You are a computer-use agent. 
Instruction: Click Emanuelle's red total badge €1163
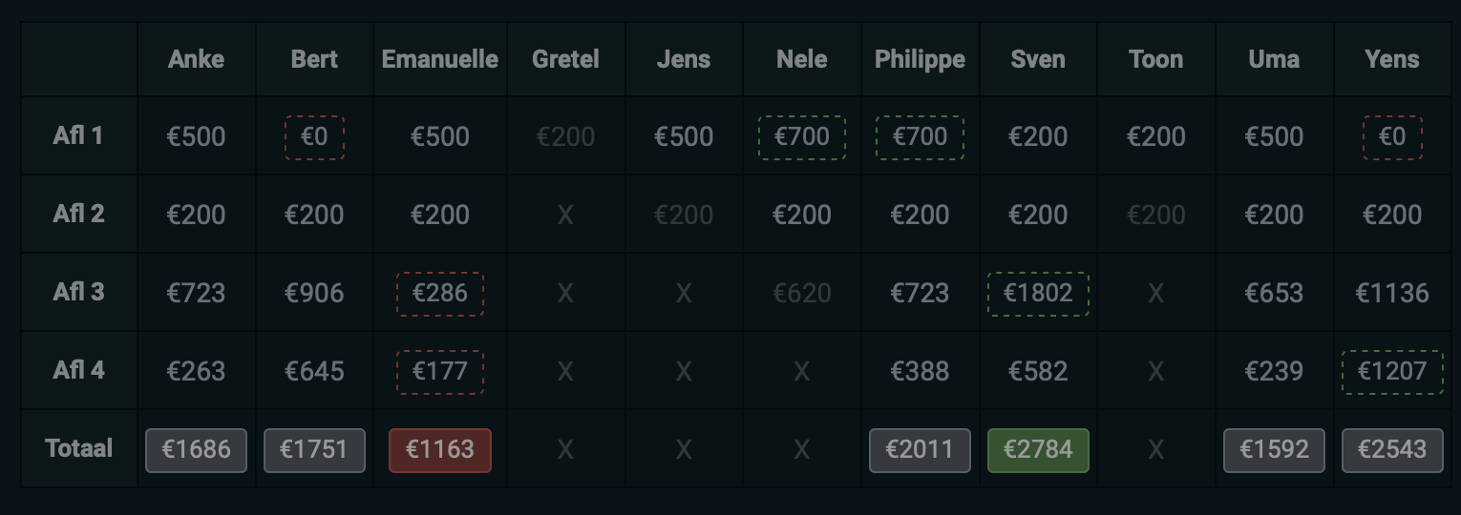click(440, 450)
